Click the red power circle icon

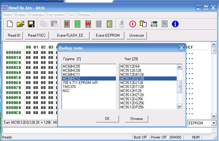pyautogui.click(x=133, y=24)
